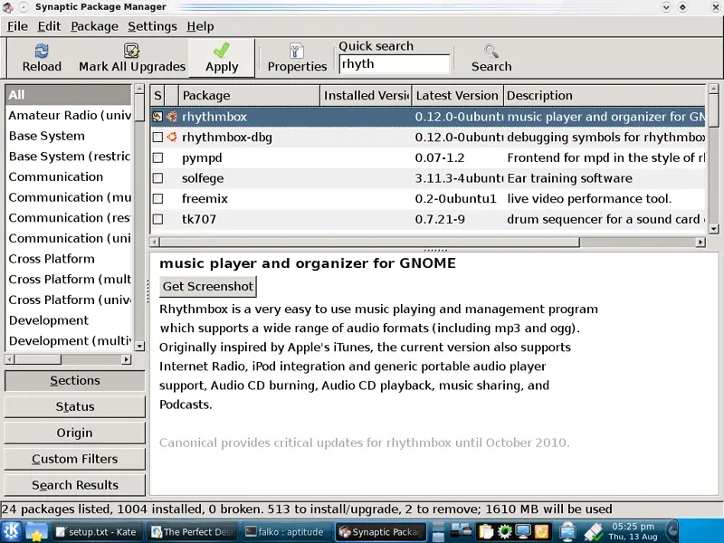Click the orange square tray icon
Screen dimensions: 724x543
point(541,531)
